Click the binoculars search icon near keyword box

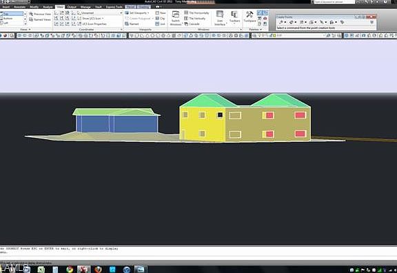(358, 2)
